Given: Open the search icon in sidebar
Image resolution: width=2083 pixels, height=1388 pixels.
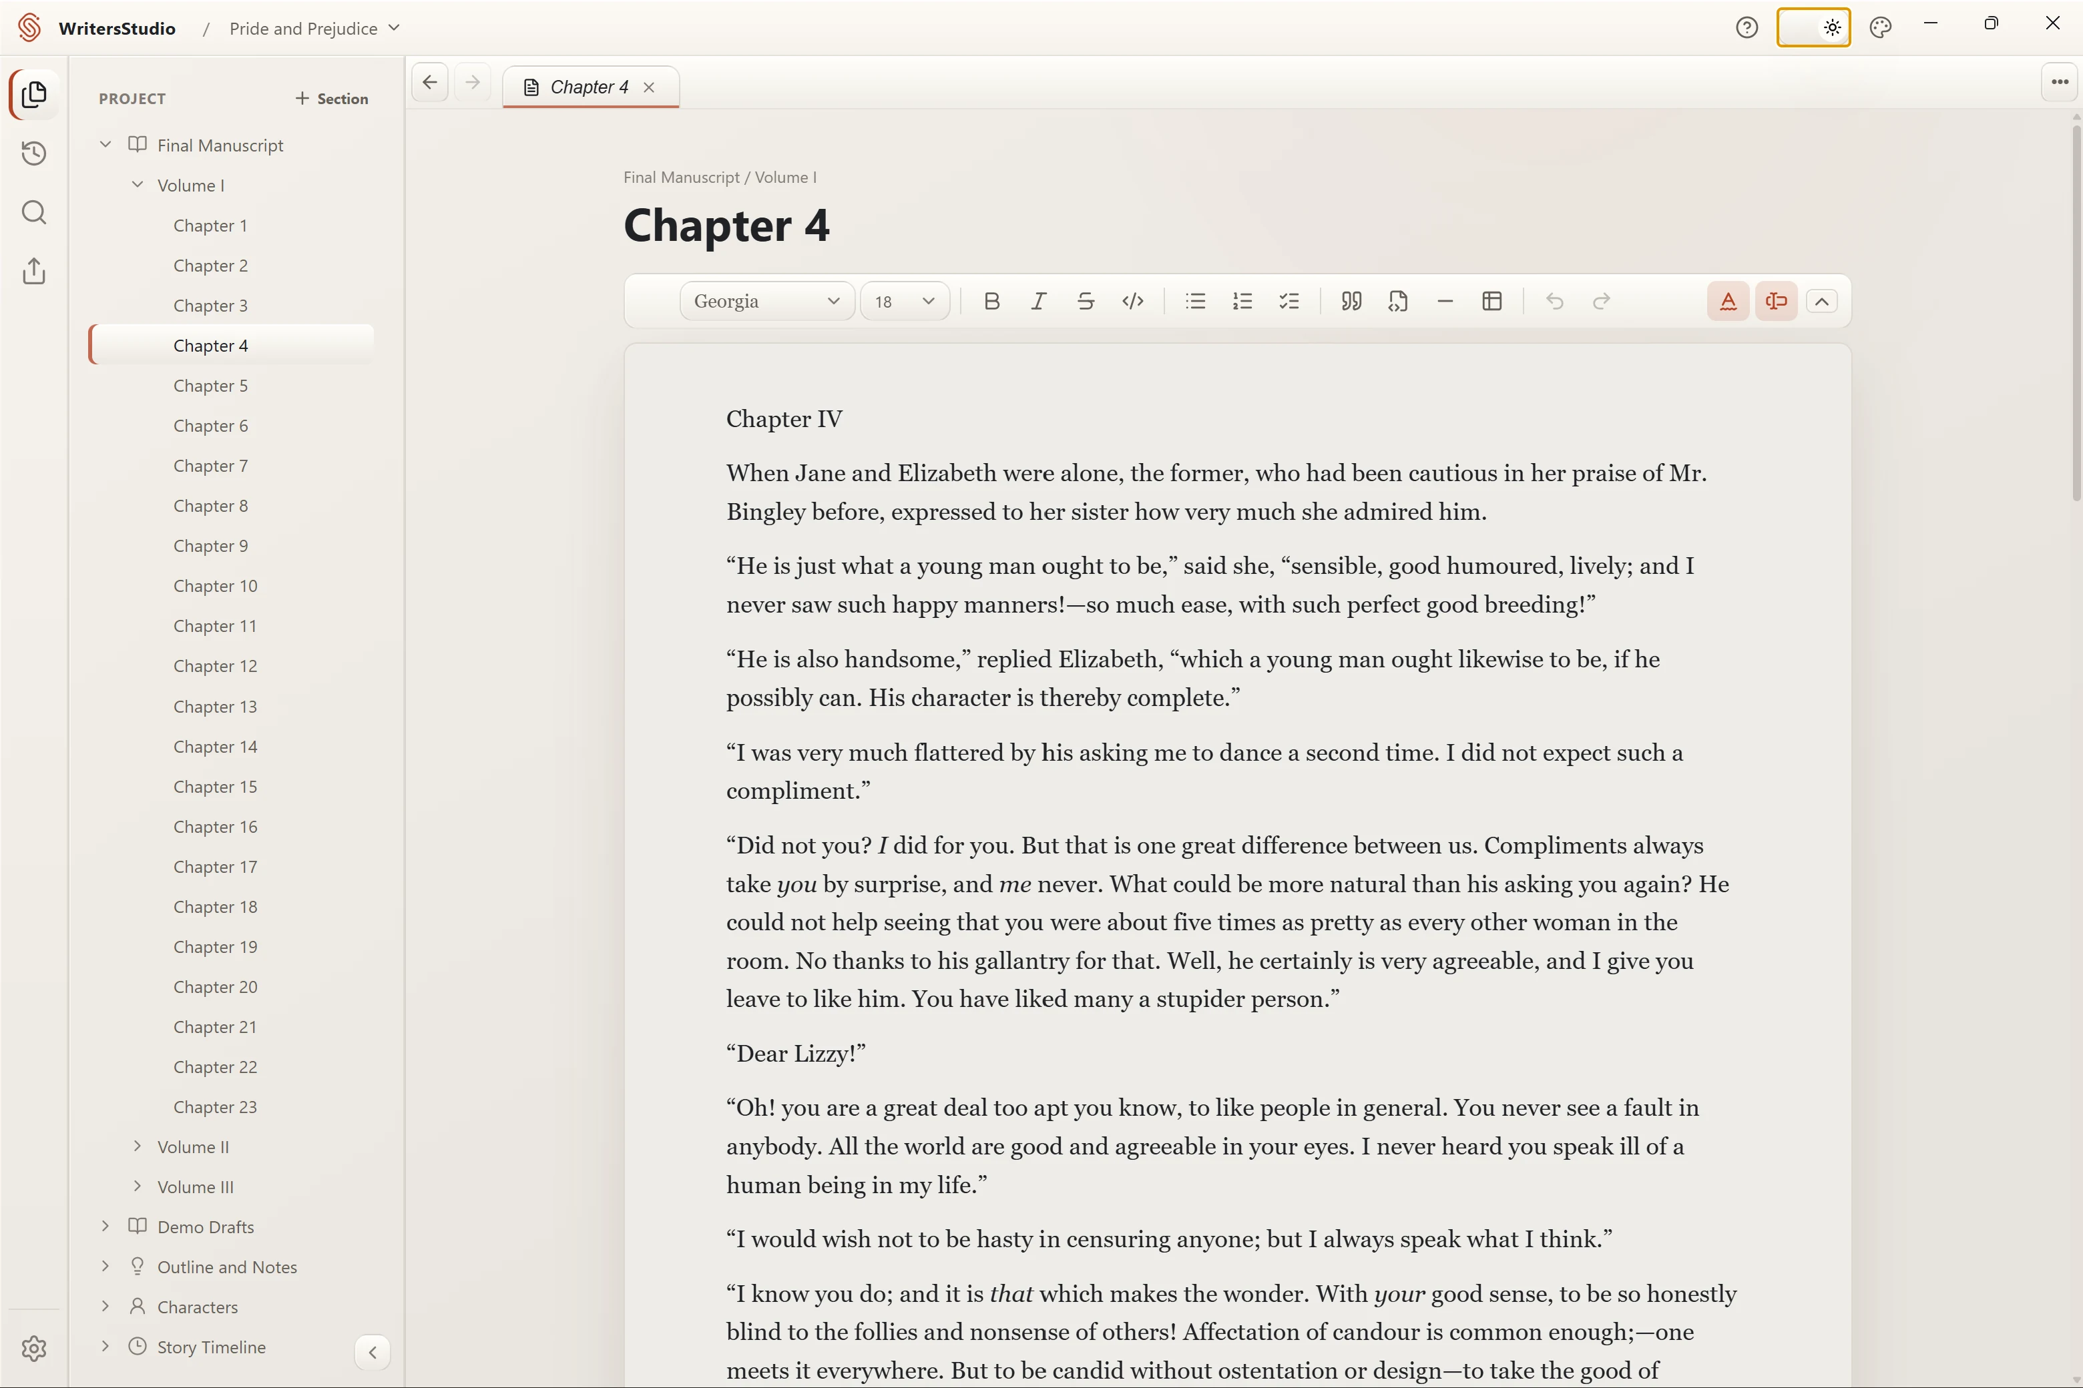Looking at the screenshot, I should point(33,212).
